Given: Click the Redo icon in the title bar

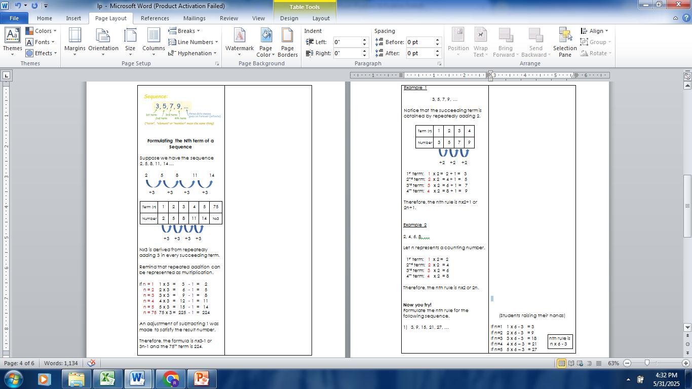Looking at the screenshot, I should pyautogui.click(x=34, y=6).
